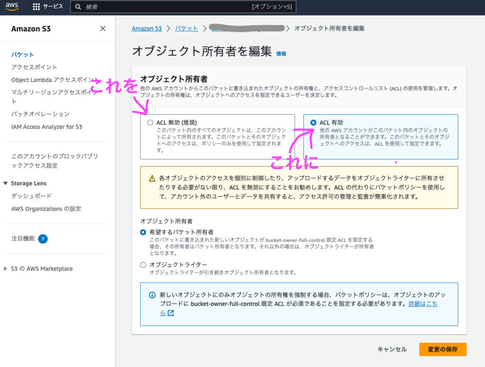The height and width of the screenshot is (367, 485).
Task: Click the search magnifier icon
Action: [x=78, y=7]
